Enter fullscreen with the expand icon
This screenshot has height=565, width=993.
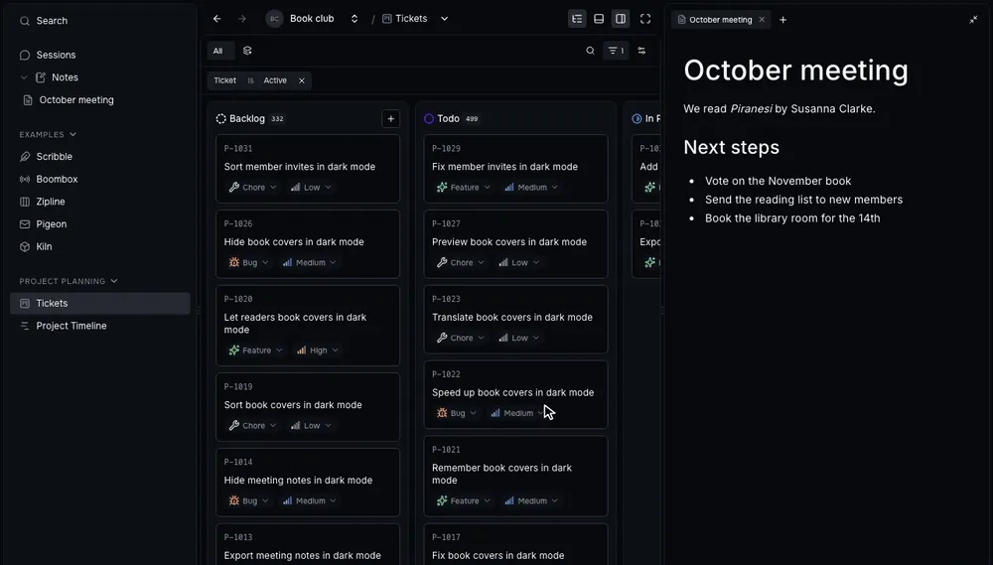[645, 19]
